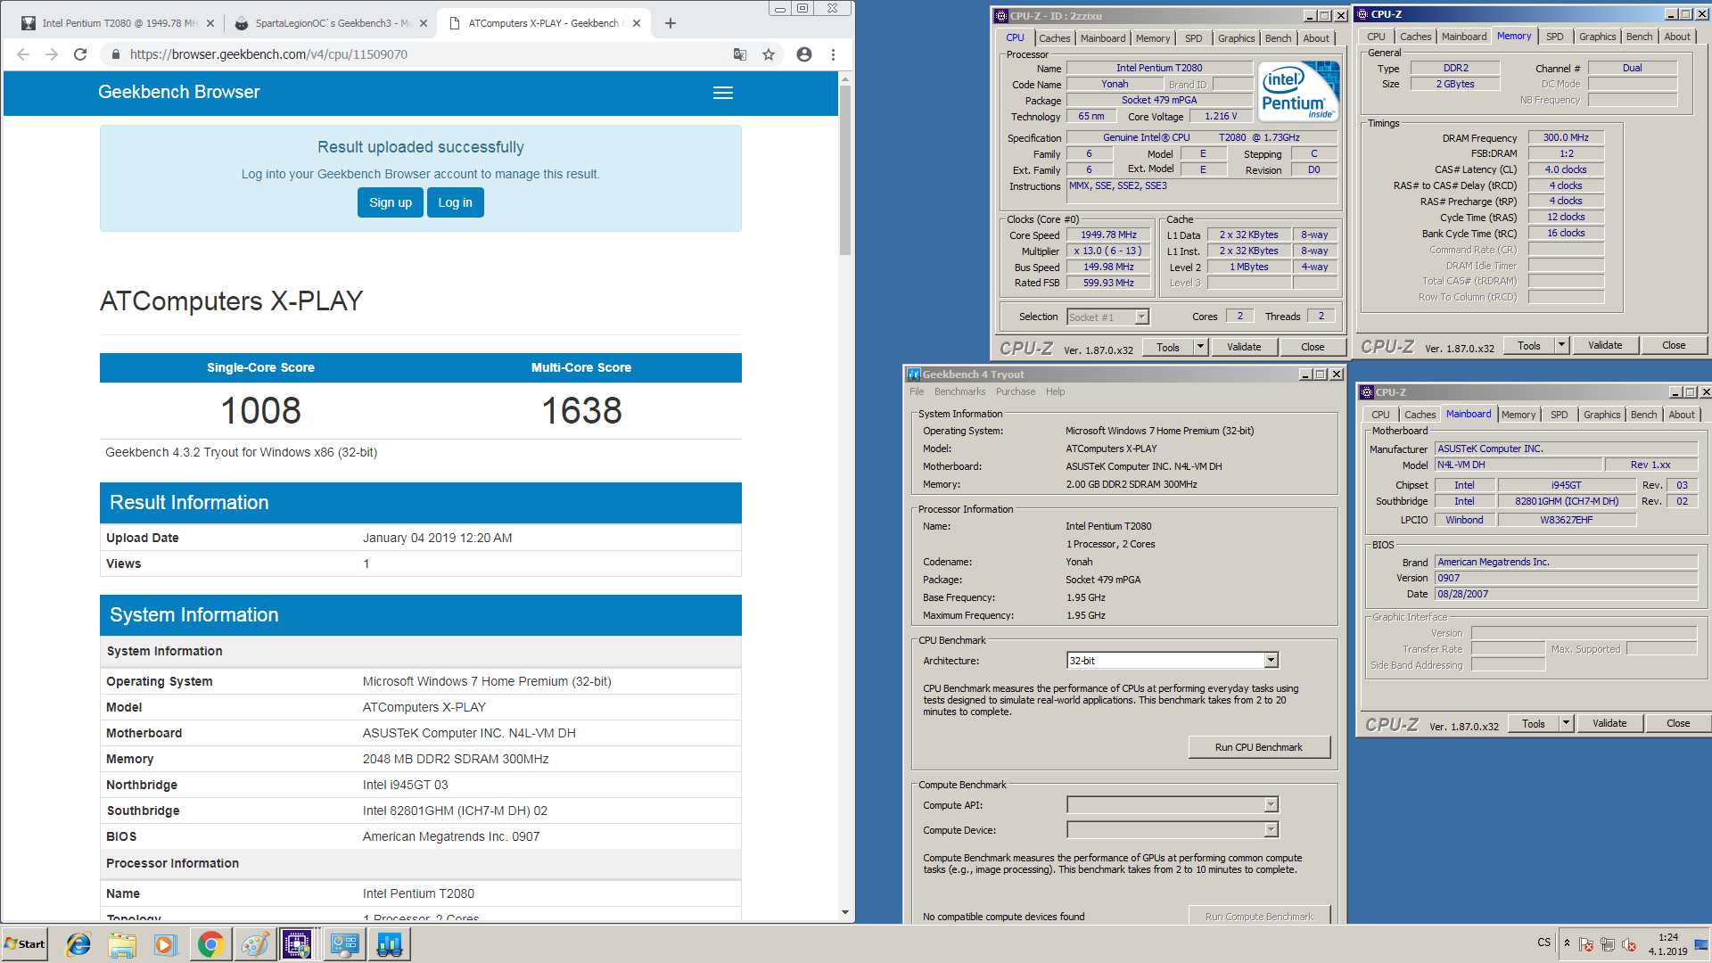1712x963 pixels.
Task: Click Close in Mainboard CPU-Z window
Action: (1678, 723)
